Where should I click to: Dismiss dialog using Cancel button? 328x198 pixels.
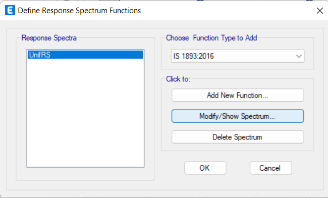coord(270,168)
